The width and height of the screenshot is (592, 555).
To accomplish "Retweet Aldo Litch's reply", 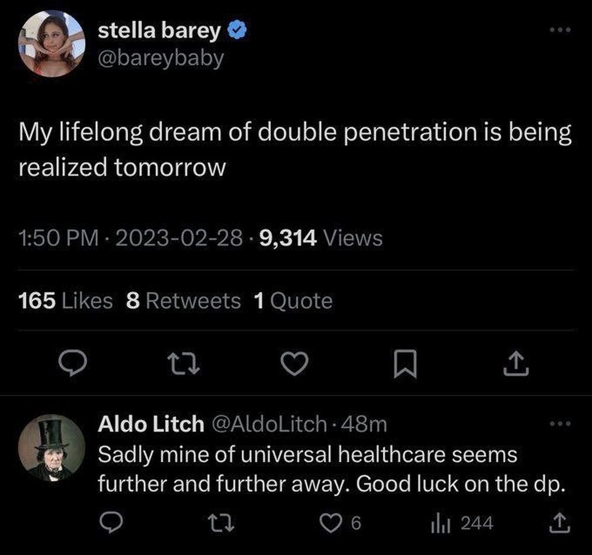I will 222,523.
